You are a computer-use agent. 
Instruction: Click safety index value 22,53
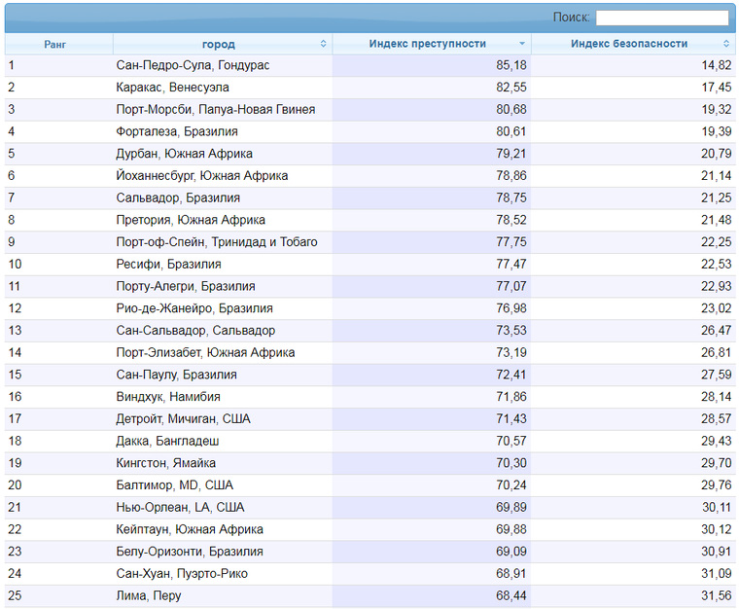(717, 265)
